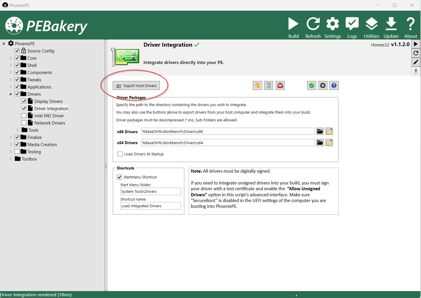Viewport: 421px width, 298px height.
Task: Select the Media Creation folder
Action: (42, 144)
